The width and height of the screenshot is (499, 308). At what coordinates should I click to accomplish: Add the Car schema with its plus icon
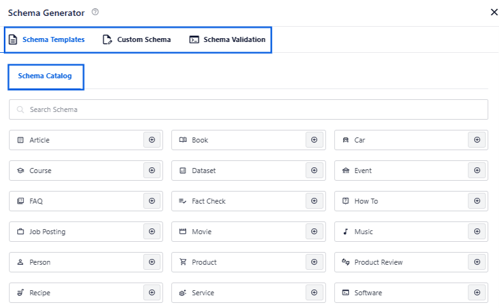point(477,140)
